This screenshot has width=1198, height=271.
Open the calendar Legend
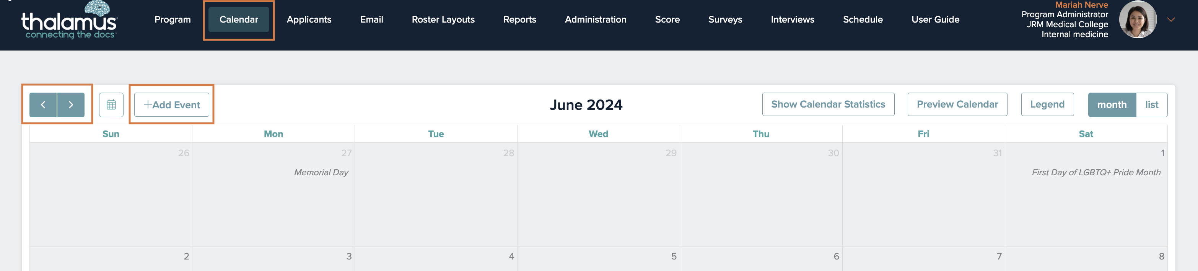pos(1047,104)
